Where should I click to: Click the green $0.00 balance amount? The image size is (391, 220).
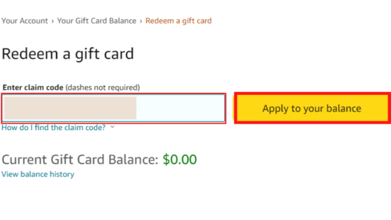180,159
